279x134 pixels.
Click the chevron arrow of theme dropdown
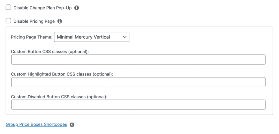[125, 37]
